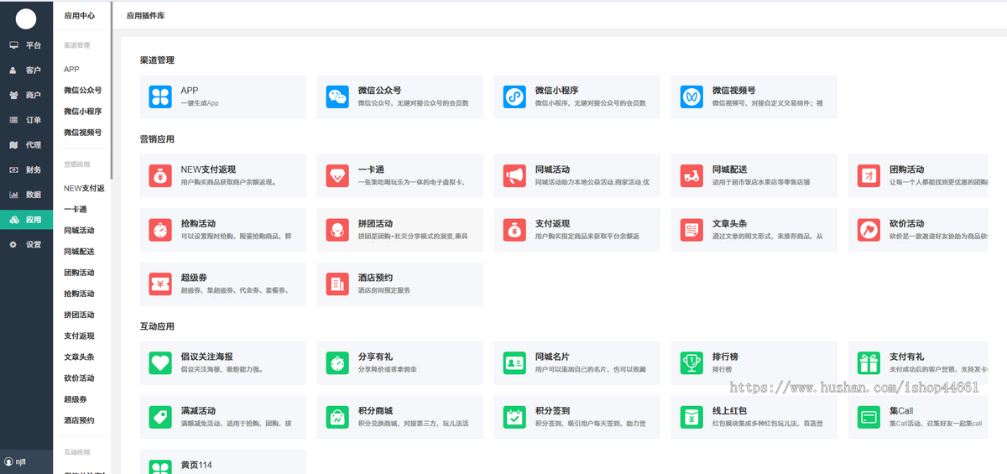Go to 代理 section
This screenshot has height=474, width=1007.
pyautogui.click(x=27, y=145)
